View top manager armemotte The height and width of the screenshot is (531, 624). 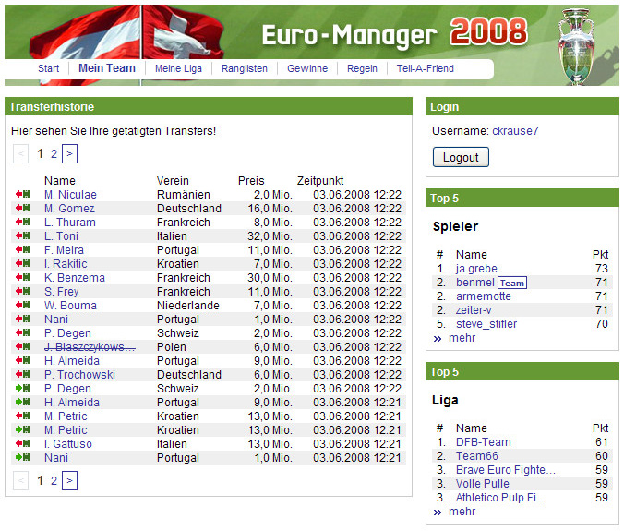tap(484, 296)
